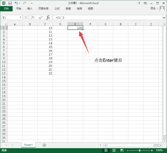Open the Name Box dropdown arrow
The width and height of the screenshot is (167, 153).
(x=21, y=18)
